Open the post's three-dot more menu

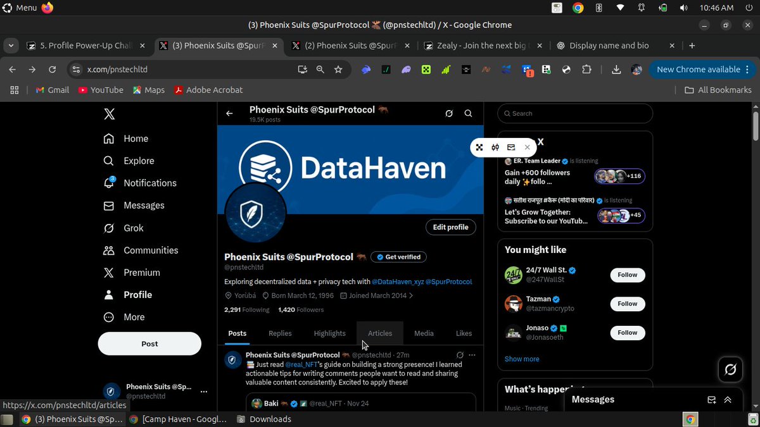pos(472,355)
